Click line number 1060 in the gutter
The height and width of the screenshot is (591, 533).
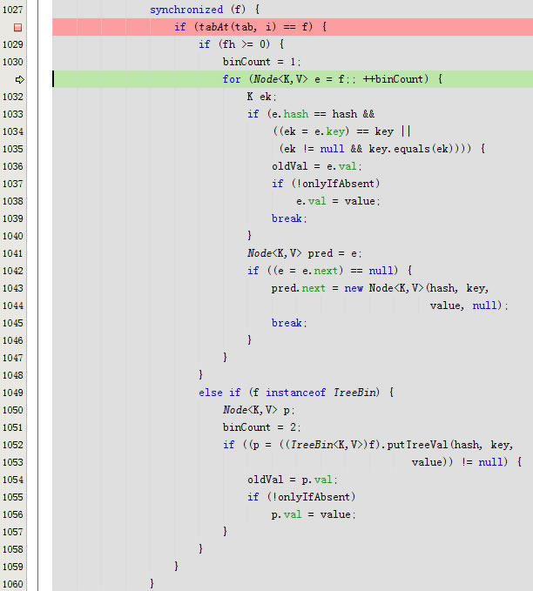point(13,584)
